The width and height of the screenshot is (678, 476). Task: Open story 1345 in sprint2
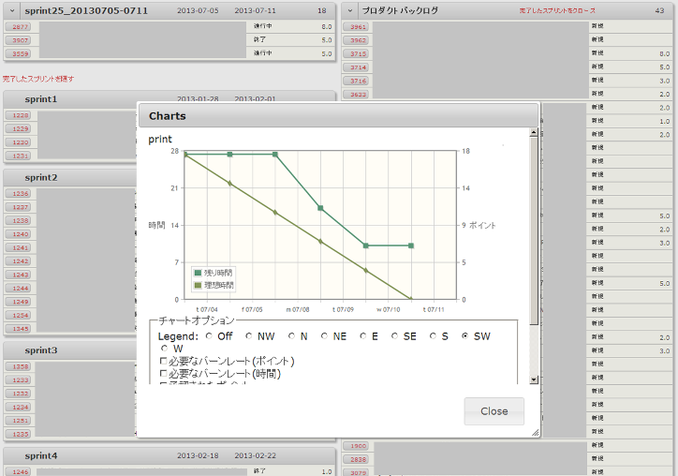[x=20, y=329]
